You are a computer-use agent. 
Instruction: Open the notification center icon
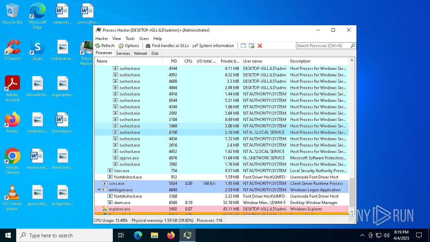click(x=419, y=235)
